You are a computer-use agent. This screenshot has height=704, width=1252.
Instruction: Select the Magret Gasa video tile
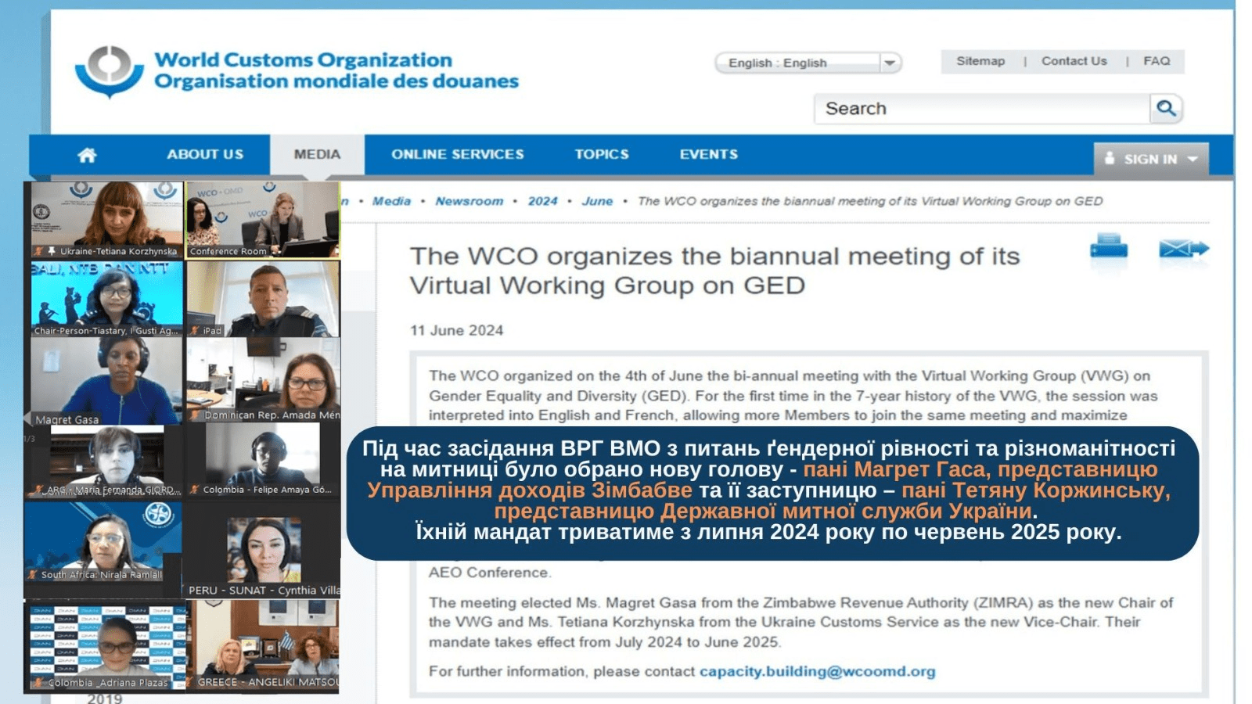click(106, 381)
